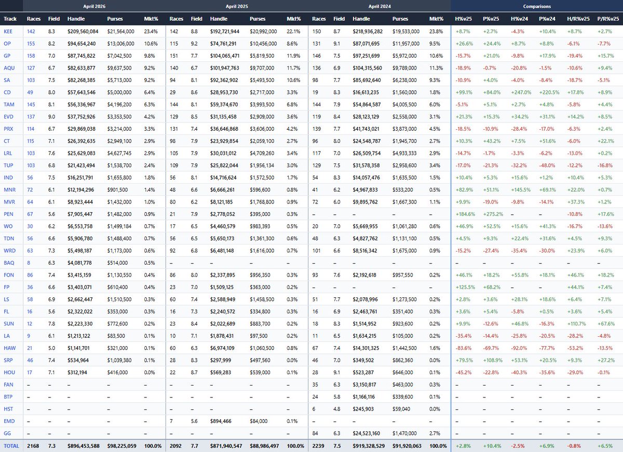
Task: Sort by the P%v25 column header
Action: pos(492,19)
